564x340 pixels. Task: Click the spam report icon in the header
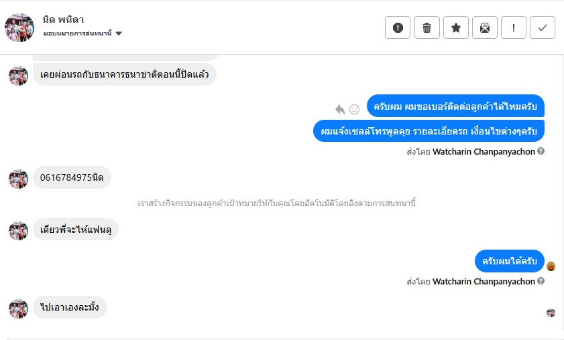pyautogui.click(x=398, y=27)
